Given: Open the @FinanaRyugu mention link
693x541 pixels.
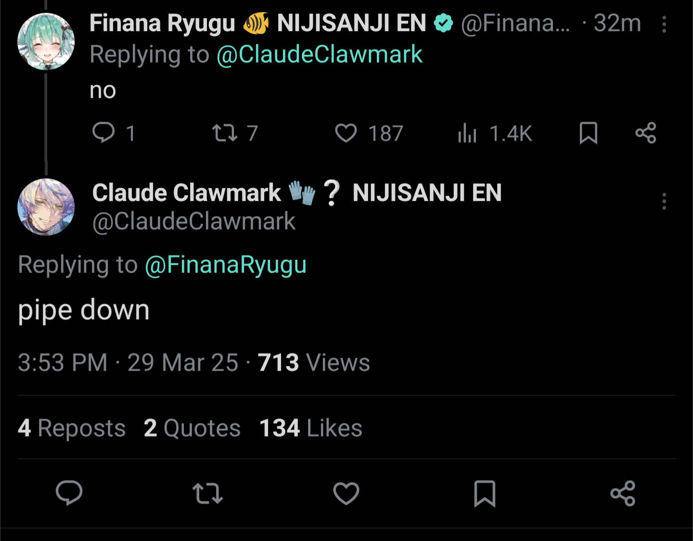Looking at the screenshot, I should [226, 265].
